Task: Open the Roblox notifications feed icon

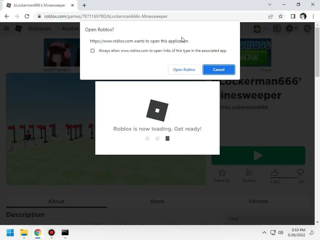Action: (277, 28)
